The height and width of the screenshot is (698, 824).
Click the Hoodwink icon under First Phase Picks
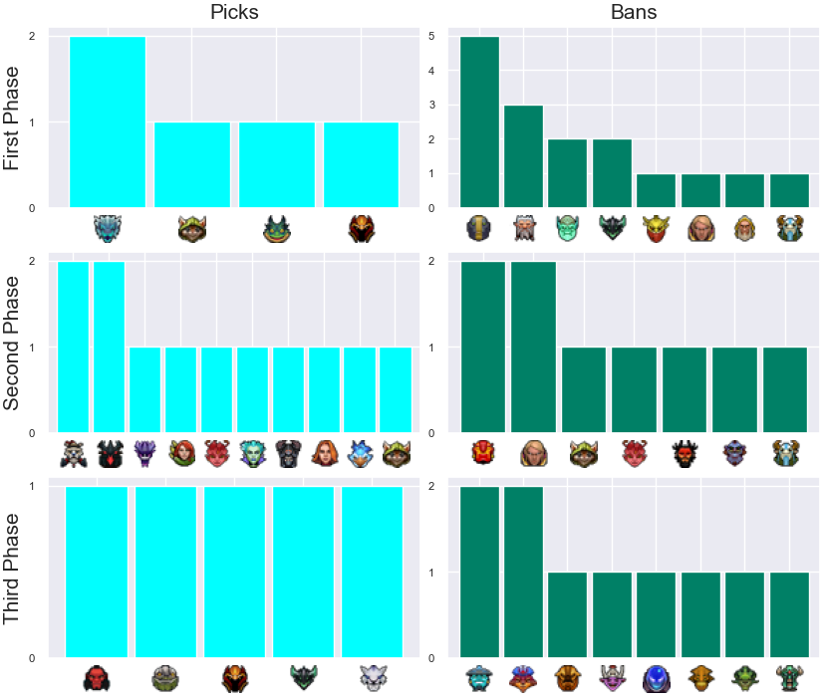point(192,229)
